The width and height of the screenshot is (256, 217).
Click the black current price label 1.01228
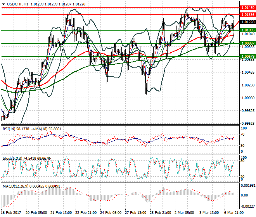[x=247, y=22]
